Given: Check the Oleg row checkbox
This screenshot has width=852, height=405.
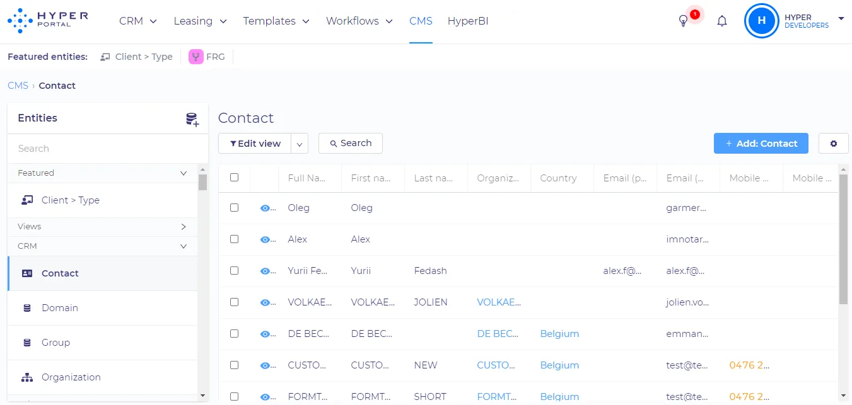Looking at the screenshot, I should [x=235, y=207].
